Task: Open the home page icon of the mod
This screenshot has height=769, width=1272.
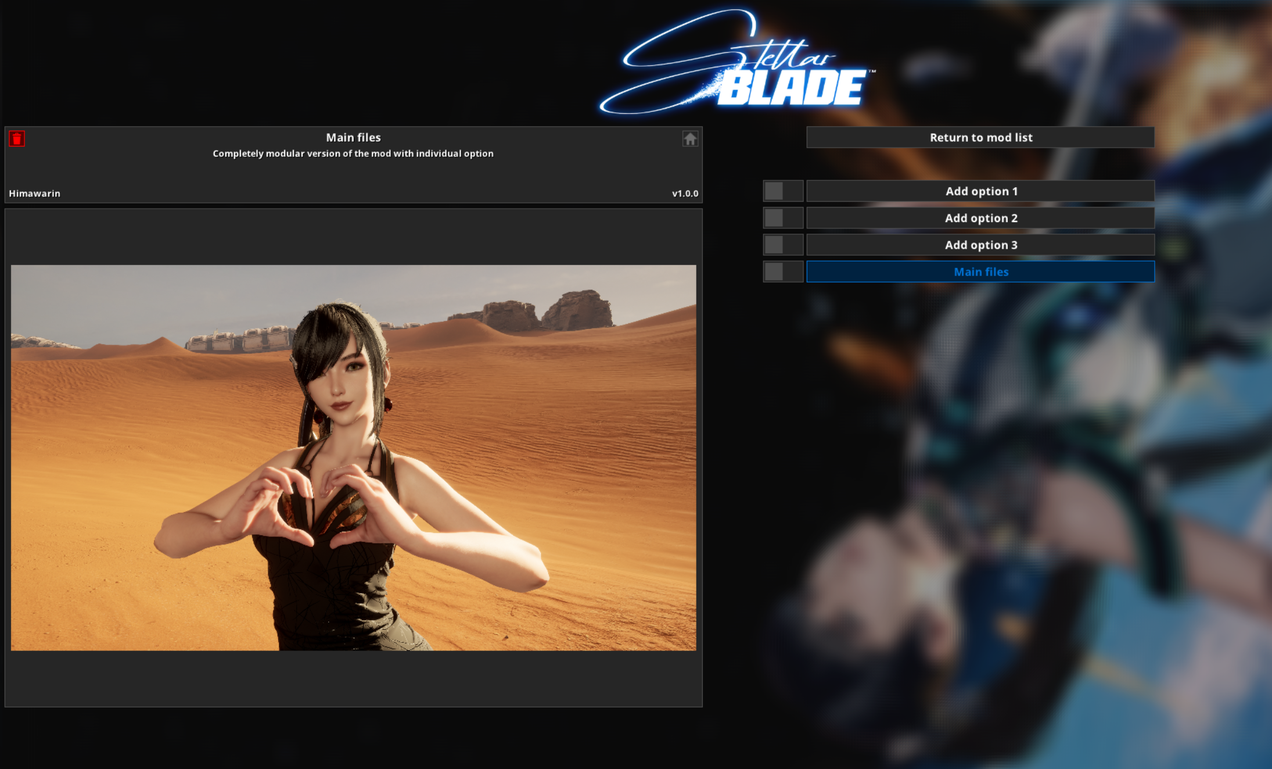Action: click(690, 138)
